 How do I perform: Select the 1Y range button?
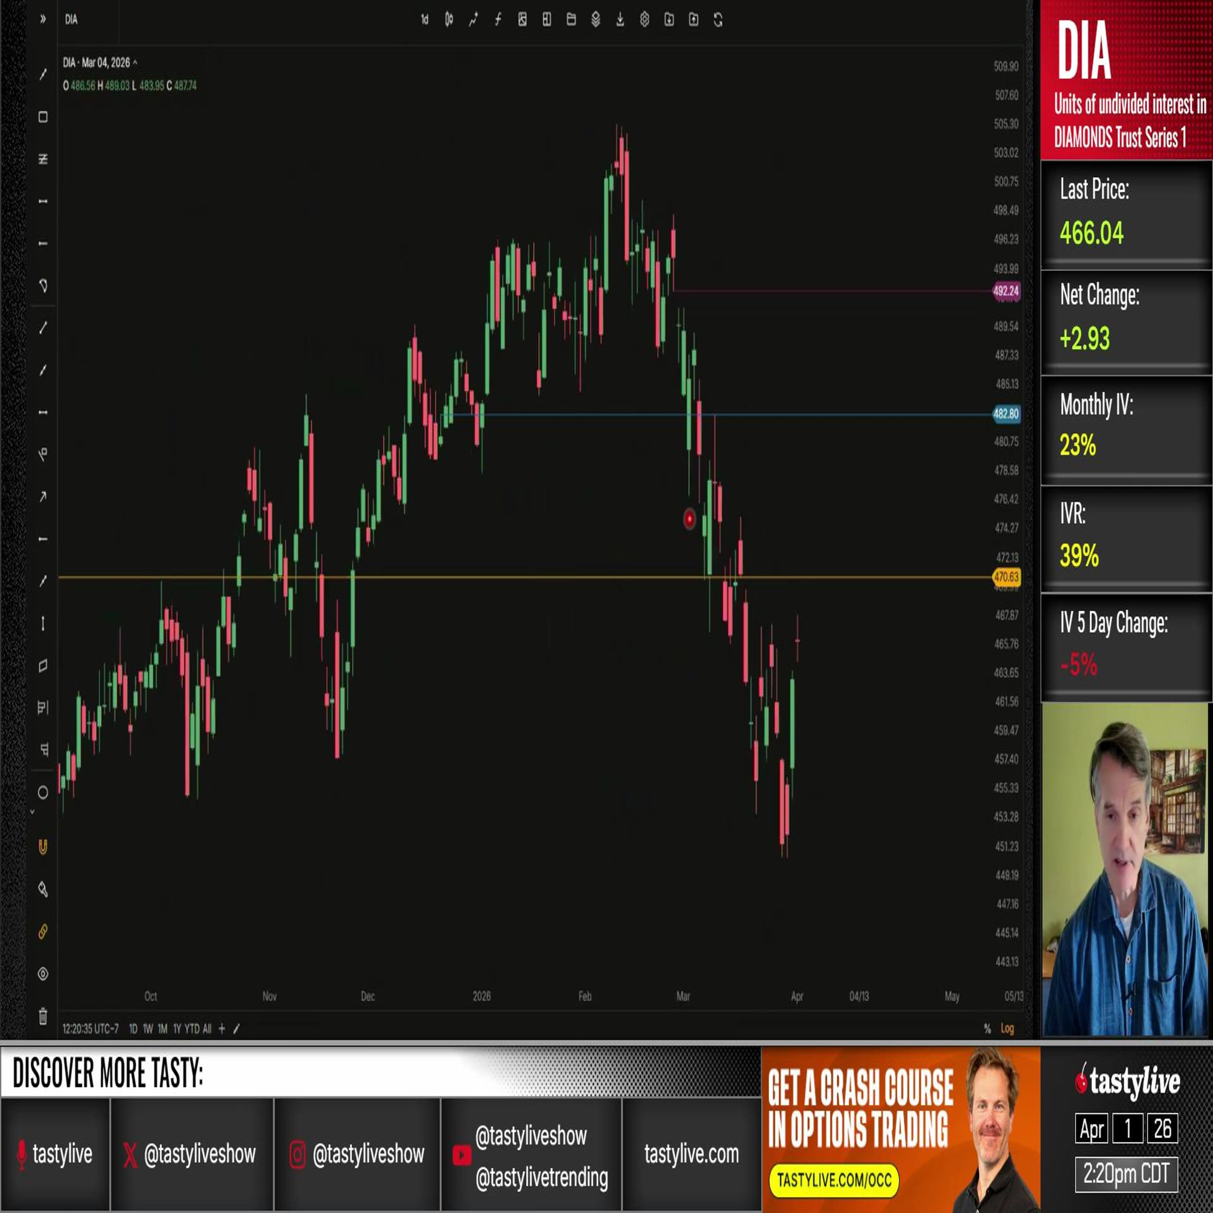pyautogui.click(x=177, y=1028)
